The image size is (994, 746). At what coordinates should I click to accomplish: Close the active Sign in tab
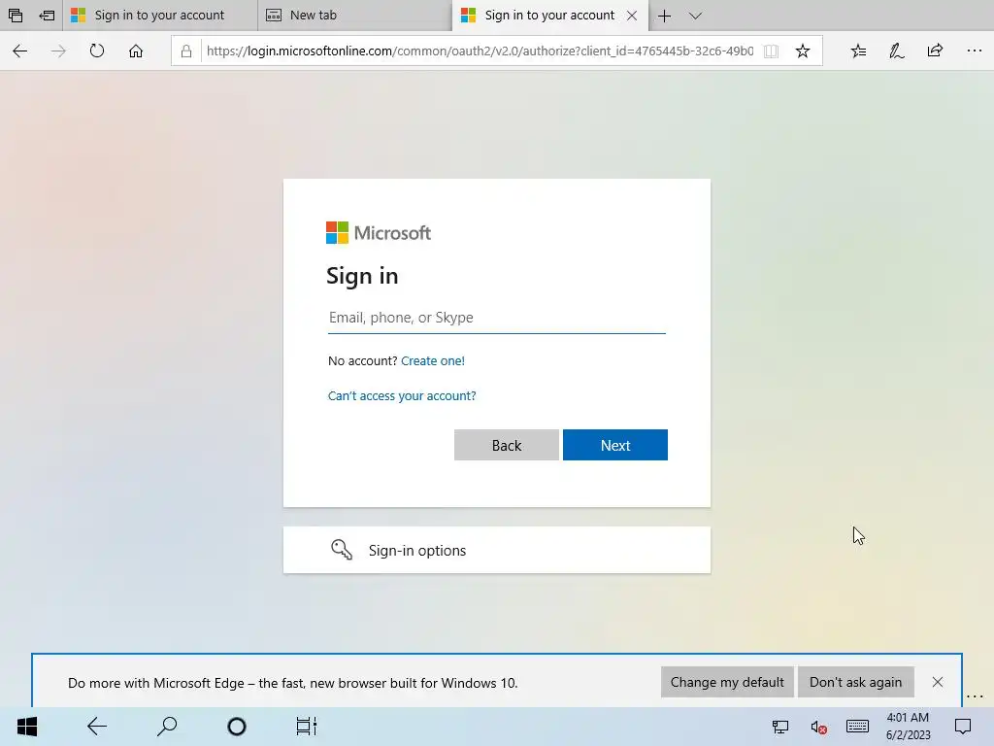pos(632,16)
